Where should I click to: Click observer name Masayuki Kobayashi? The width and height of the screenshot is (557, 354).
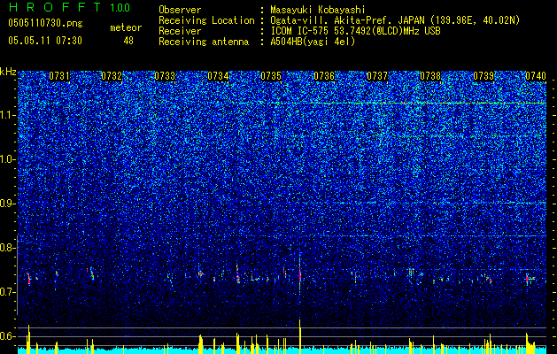317,10
